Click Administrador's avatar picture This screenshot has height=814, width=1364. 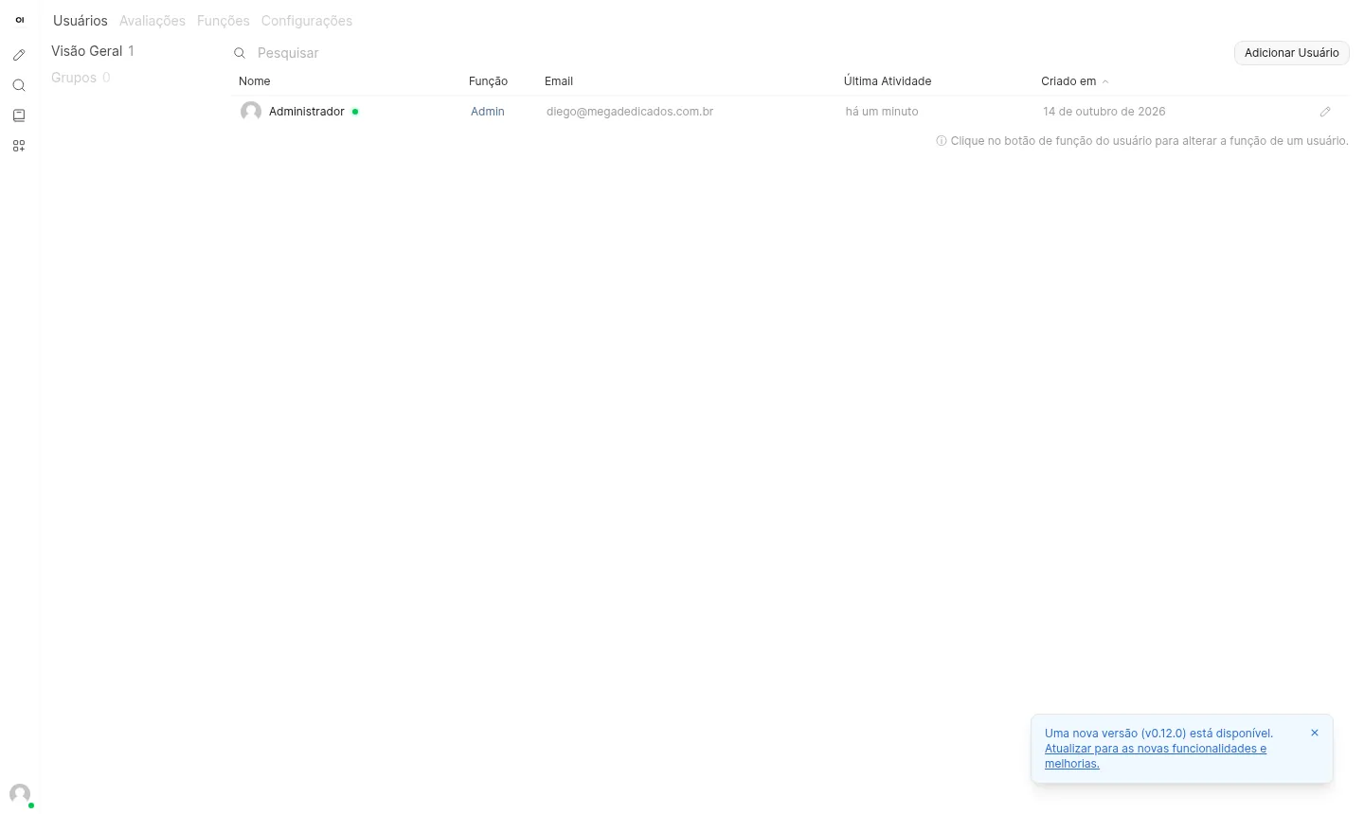coord(251,112)
